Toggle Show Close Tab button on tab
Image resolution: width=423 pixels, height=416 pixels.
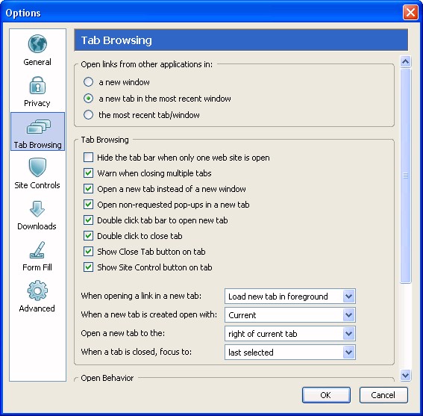[x=88, y=251]
